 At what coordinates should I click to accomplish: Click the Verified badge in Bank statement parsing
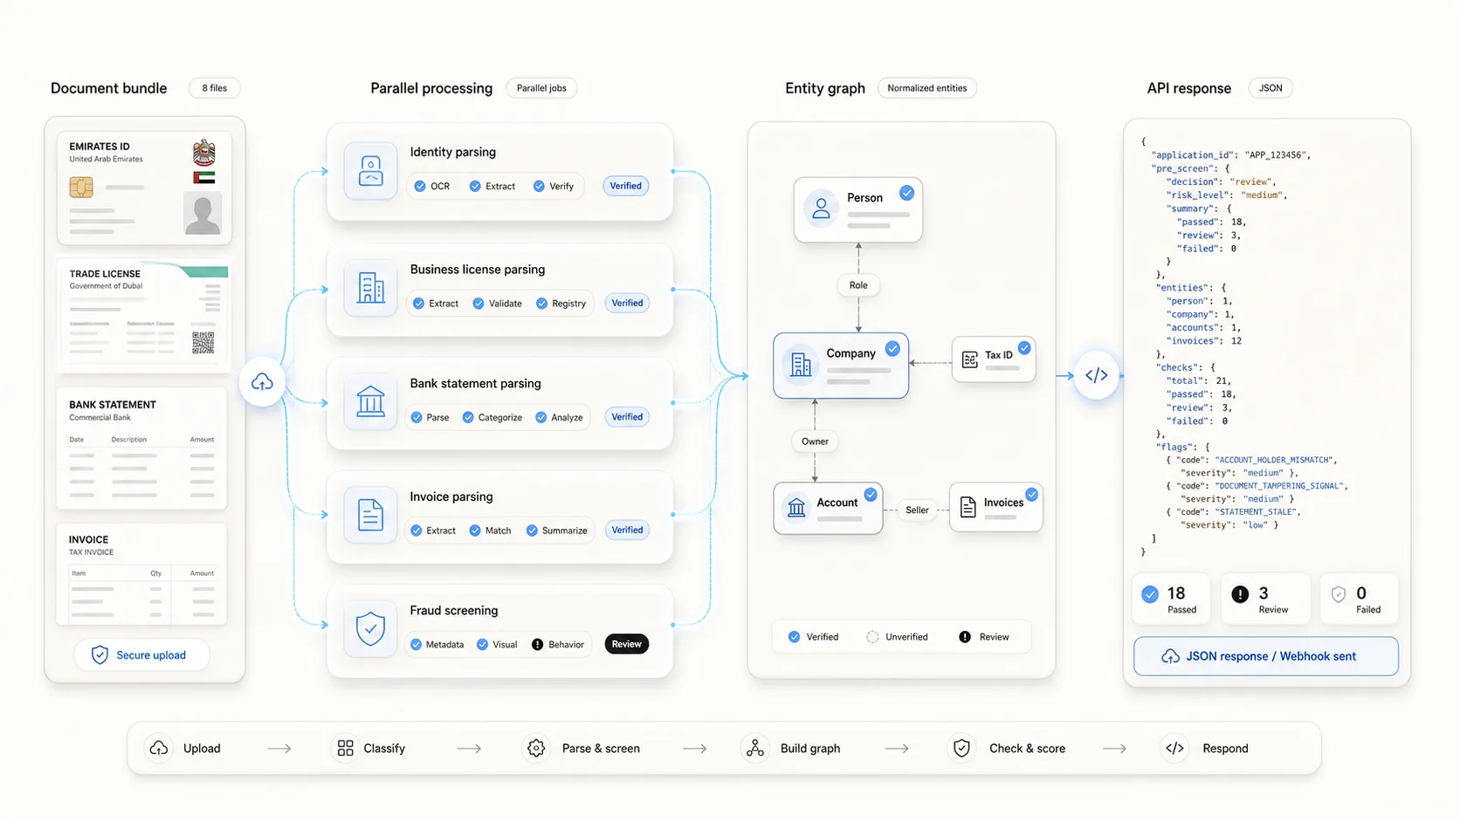627,417
